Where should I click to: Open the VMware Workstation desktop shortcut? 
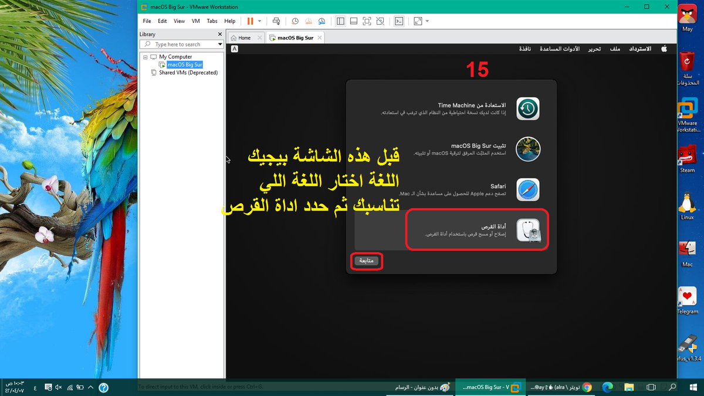(x=687, y=115)
